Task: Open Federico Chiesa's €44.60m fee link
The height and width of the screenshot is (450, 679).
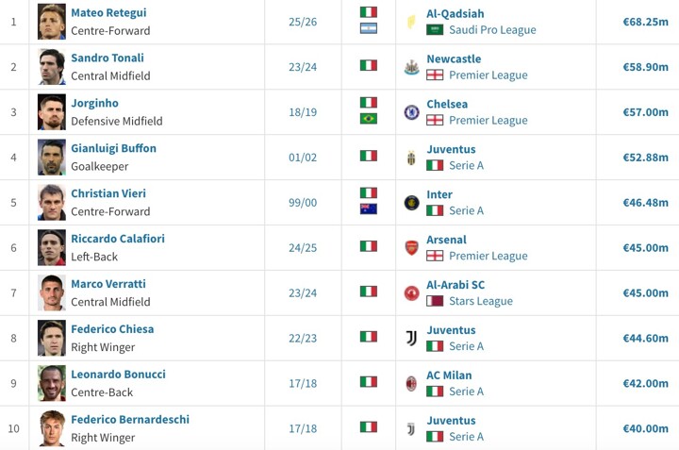Action: click(x=645, y=339)
